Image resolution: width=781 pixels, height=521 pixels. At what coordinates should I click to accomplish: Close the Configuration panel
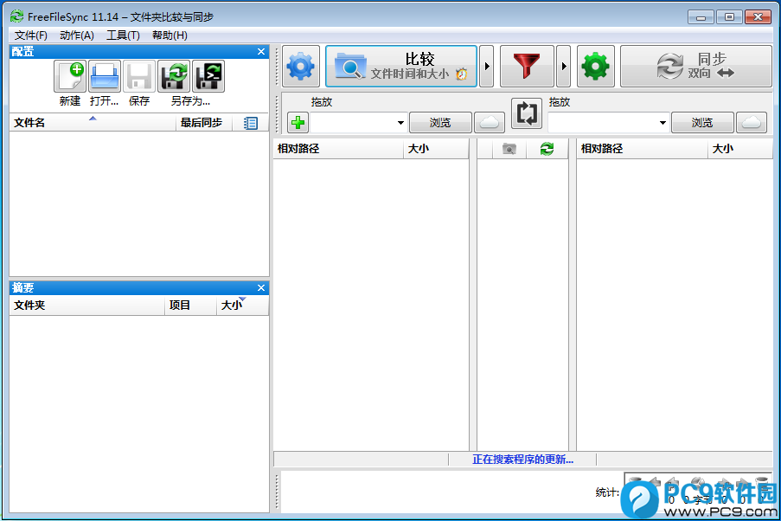[261, 51]
